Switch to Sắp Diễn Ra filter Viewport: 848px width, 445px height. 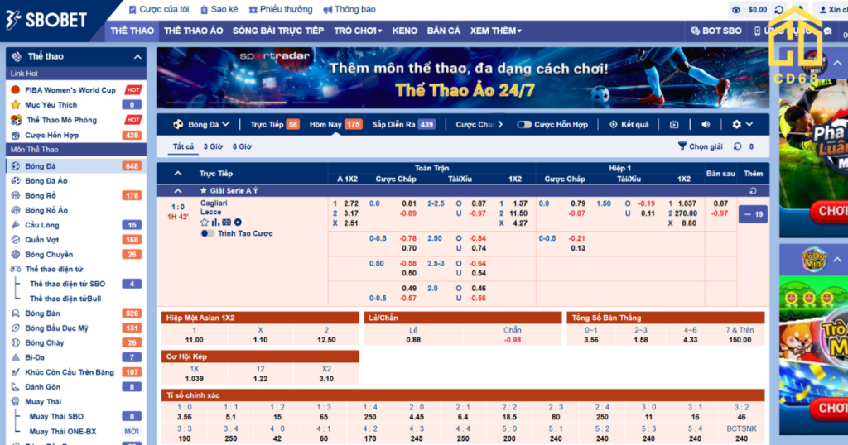(x=403, y=124)
